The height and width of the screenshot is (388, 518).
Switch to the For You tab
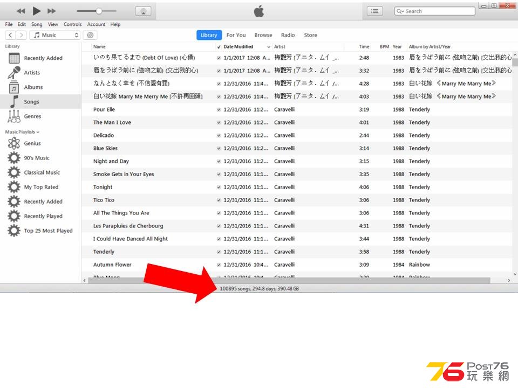pos(236,35)
